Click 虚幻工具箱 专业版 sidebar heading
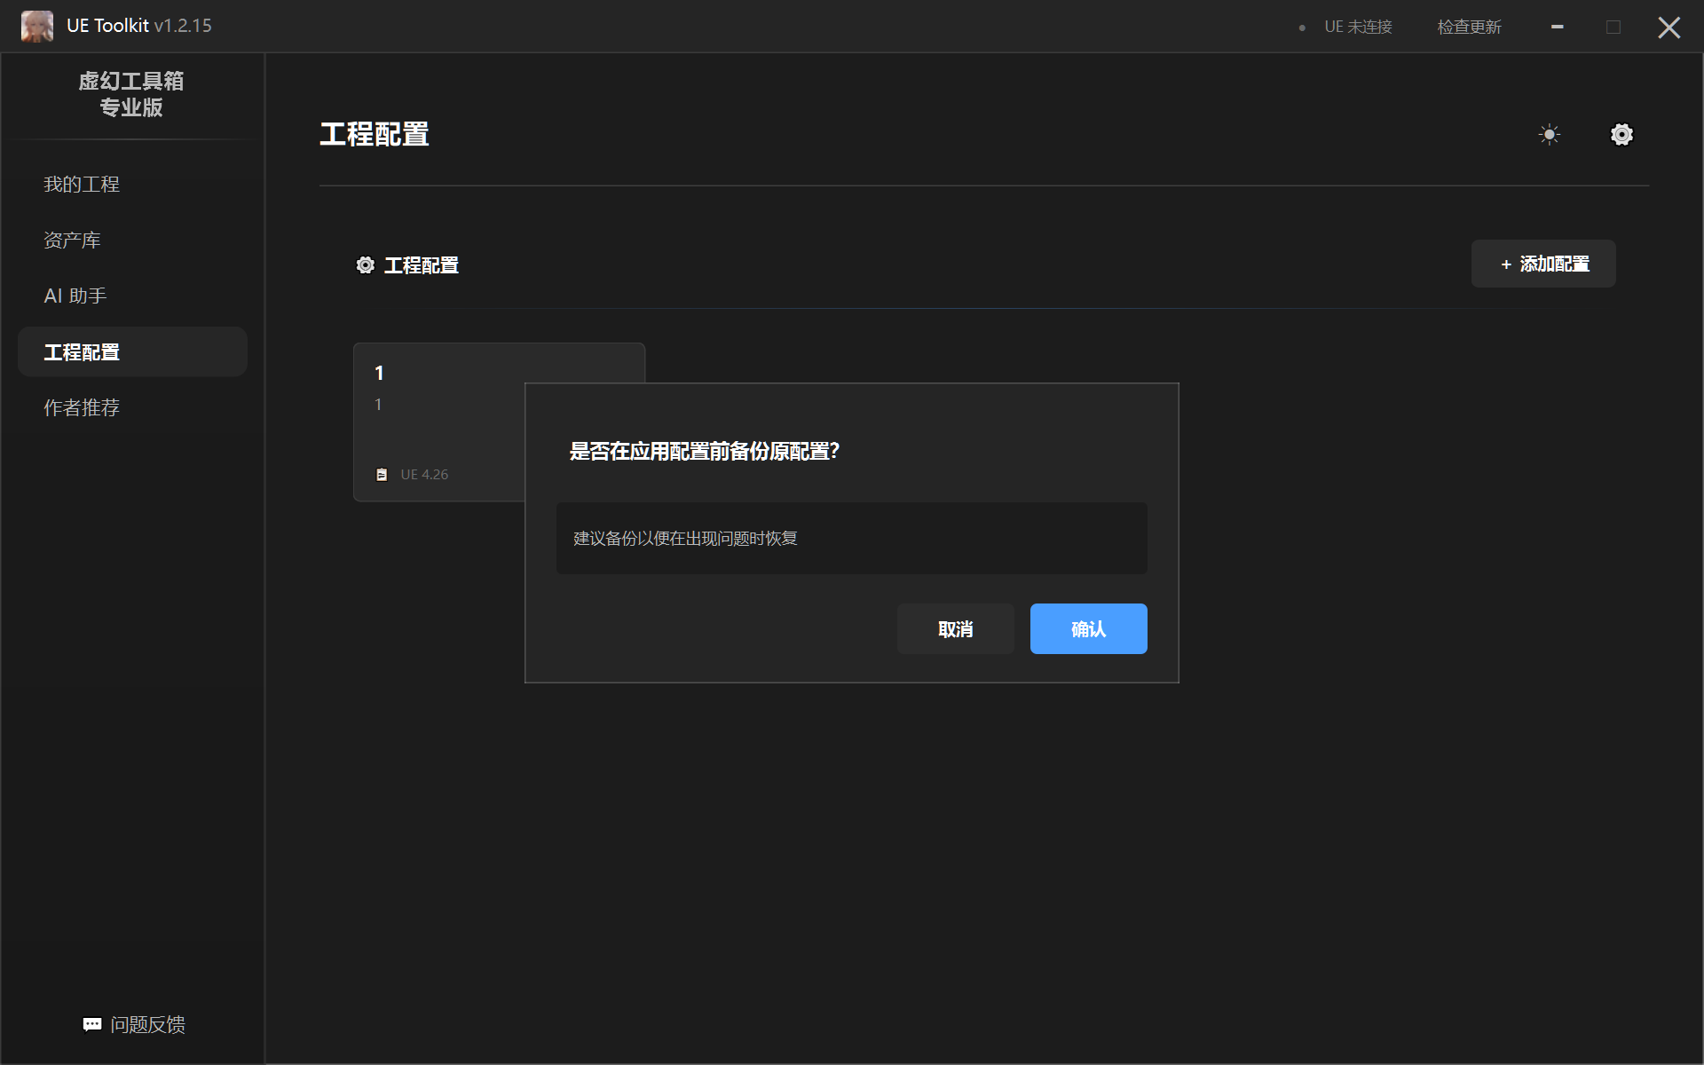The image size is (1704, 1065). pyautogui.click(x=131, y=94)
